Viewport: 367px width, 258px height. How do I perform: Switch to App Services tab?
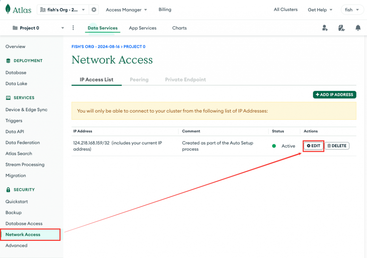pyautogui.click(x=143, y=28)
